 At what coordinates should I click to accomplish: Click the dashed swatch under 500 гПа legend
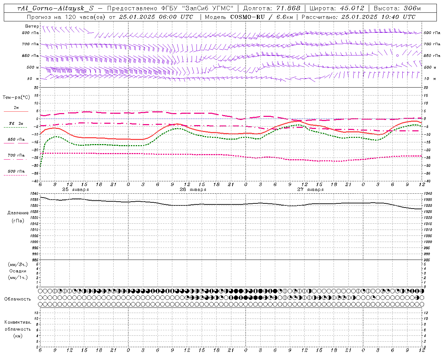pos(16,175)
